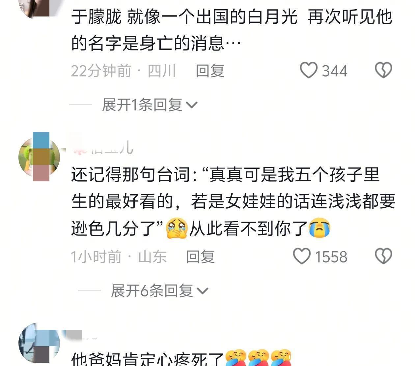Open the blurred username above 还记得那句台词

[x=102, y=147]
